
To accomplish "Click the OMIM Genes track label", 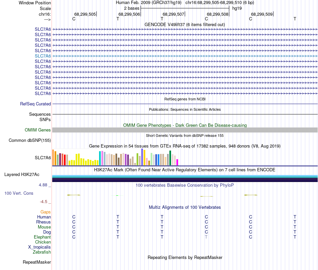I will click(x=38, y=130).
